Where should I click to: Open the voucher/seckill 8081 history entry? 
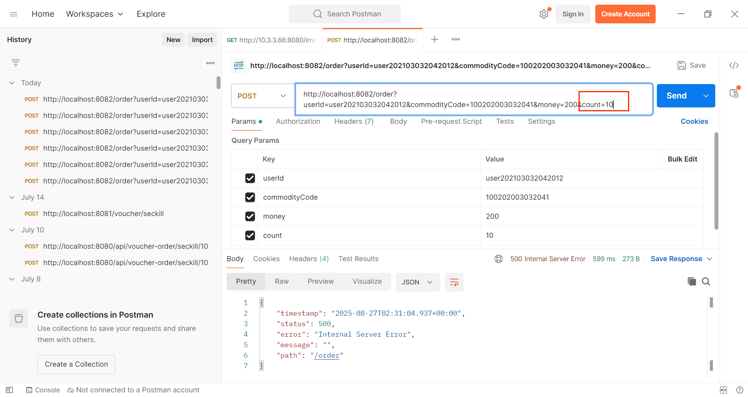(x=103, y=214)
